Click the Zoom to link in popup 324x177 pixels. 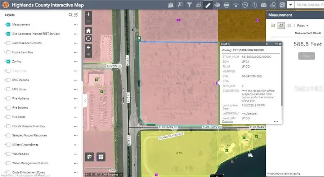227,121
